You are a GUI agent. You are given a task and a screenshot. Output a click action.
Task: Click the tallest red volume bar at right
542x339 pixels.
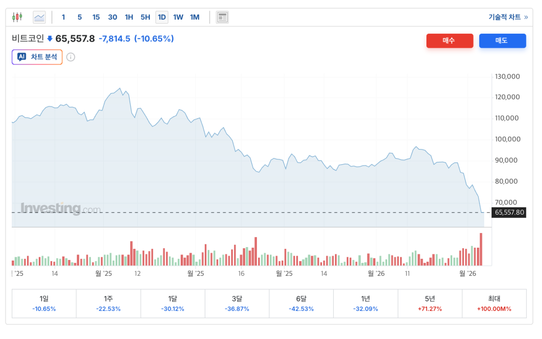pyautogui.click(x=481, y=249)
